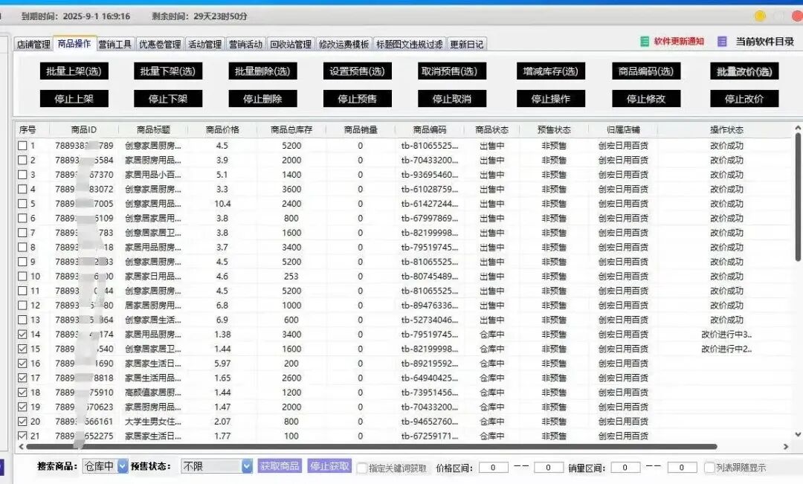Image resolution: width=803 pixels, height=484 pixels.
Task: Click the 停止操作 button
Action: pos(550,99)
